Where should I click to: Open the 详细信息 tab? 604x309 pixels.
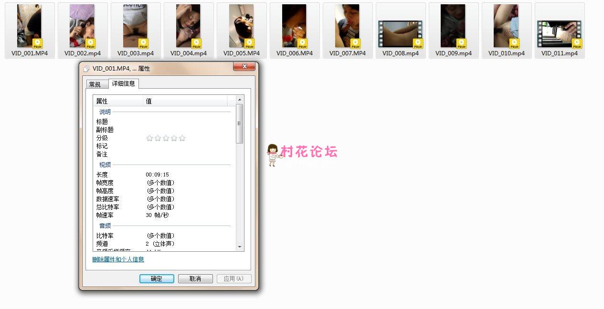pos(123,83)
